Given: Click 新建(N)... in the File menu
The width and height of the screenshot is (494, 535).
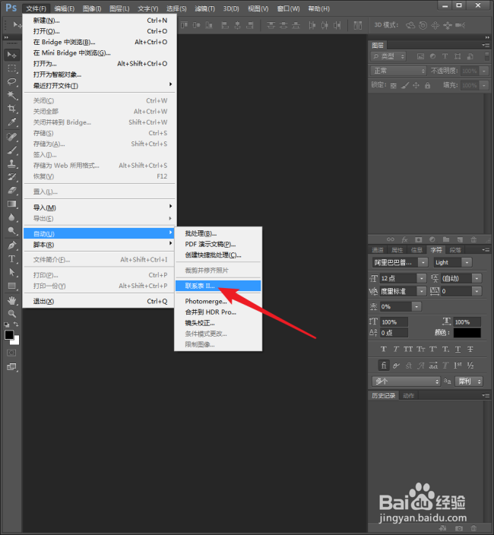Looking at the screenshot, I should click(100, 21).
